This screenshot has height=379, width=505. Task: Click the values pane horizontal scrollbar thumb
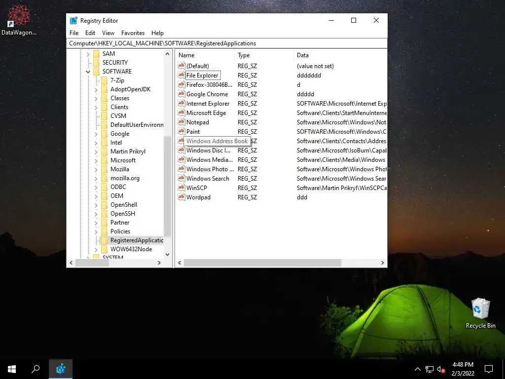point(262,263)
